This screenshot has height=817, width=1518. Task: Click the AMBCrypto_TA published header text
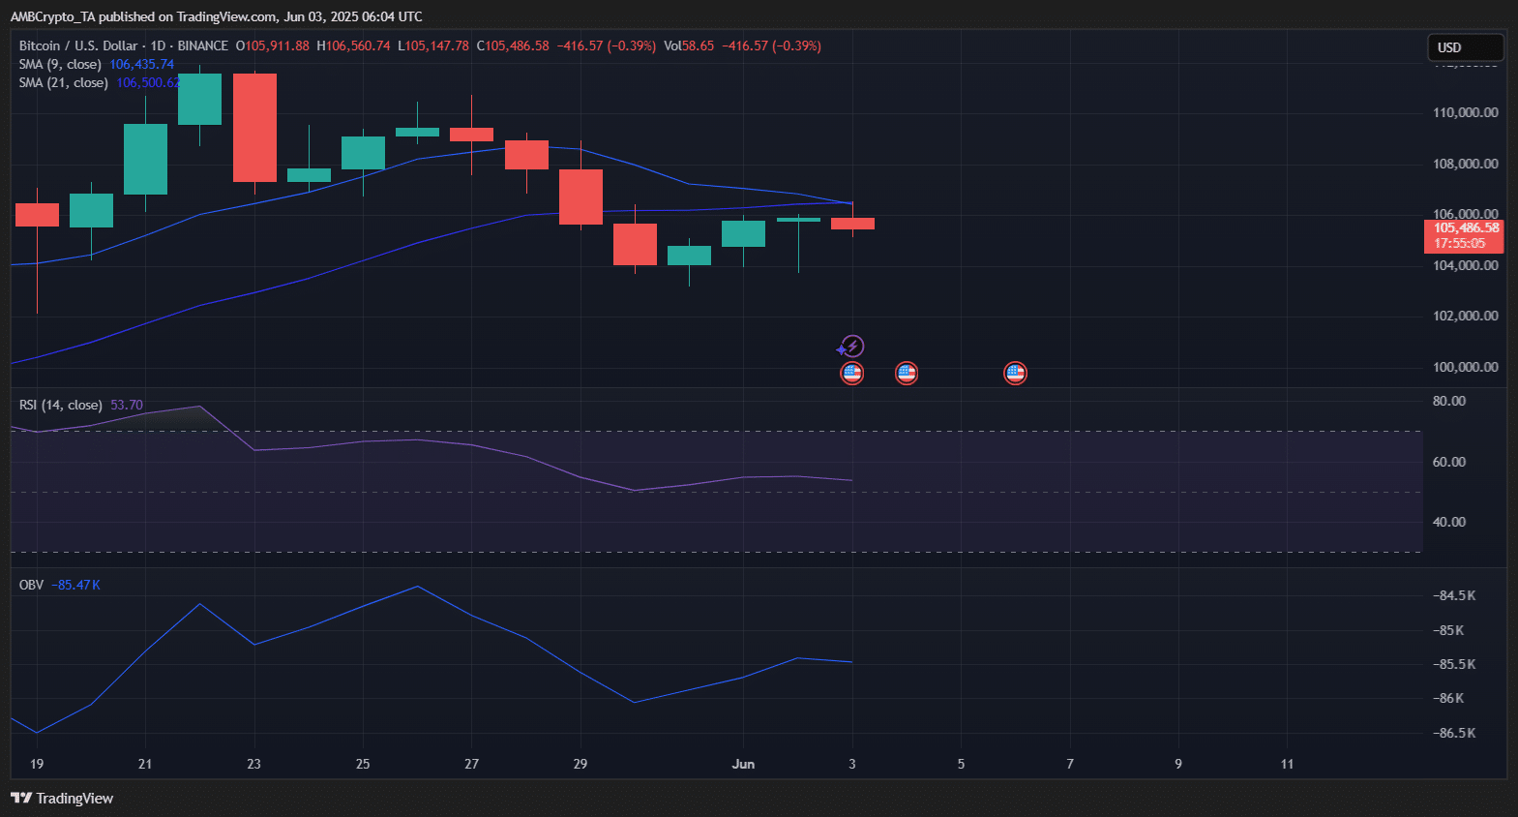point(216,16)
